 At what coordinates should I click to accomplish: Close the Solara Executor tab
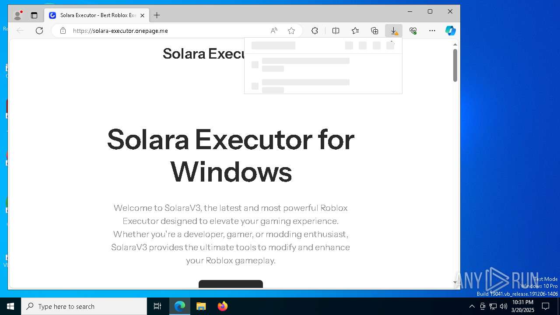coord(142,15)
